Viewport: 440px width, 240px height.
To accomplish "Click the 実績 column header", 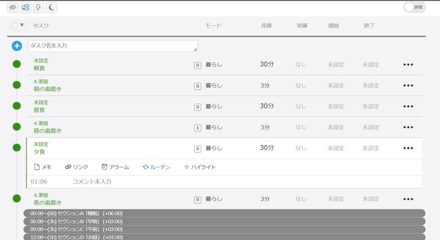I will (302, 25).
